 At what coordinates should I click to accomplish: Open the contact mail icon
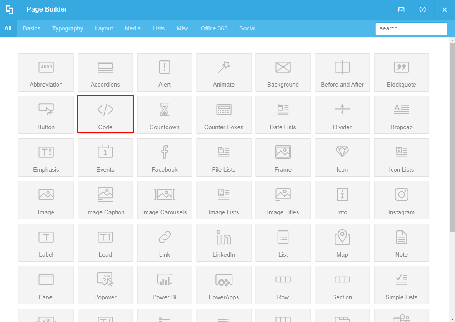(x=402, y=10)
